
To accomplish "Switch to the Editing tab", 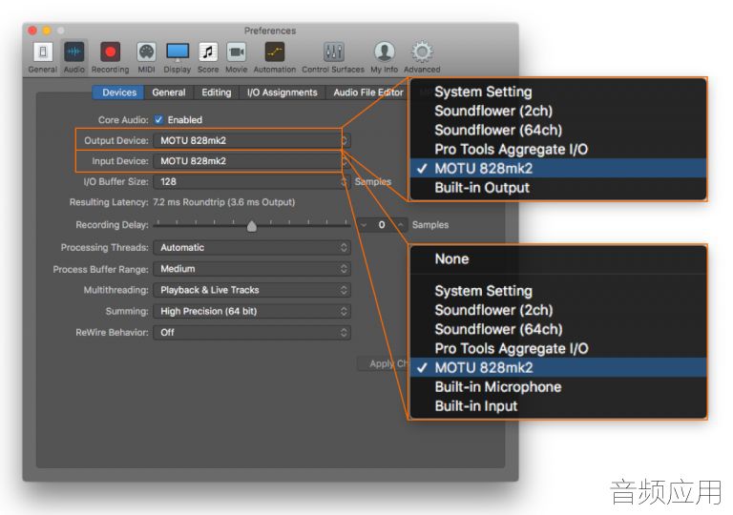I will [x=217, y=93].
